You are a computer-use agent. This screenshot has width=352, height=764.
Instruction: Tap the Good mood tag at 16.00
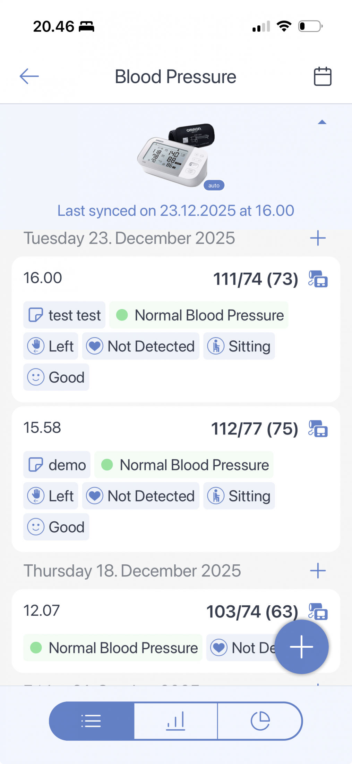pos(56,377)
